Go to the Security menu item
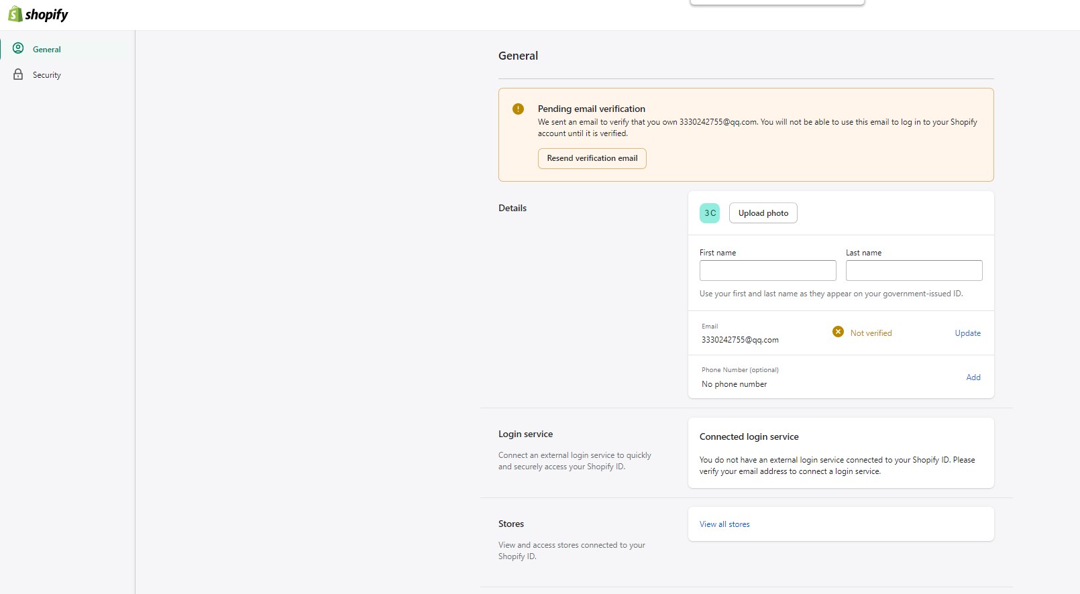Viewport: 1080px width, 594px height. click(46, 75)
